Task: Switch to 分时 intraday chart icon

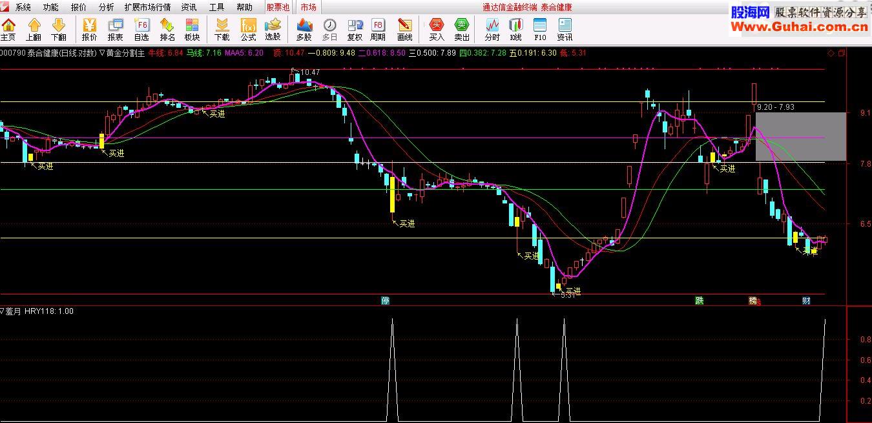Action: [x=492, y=30]
